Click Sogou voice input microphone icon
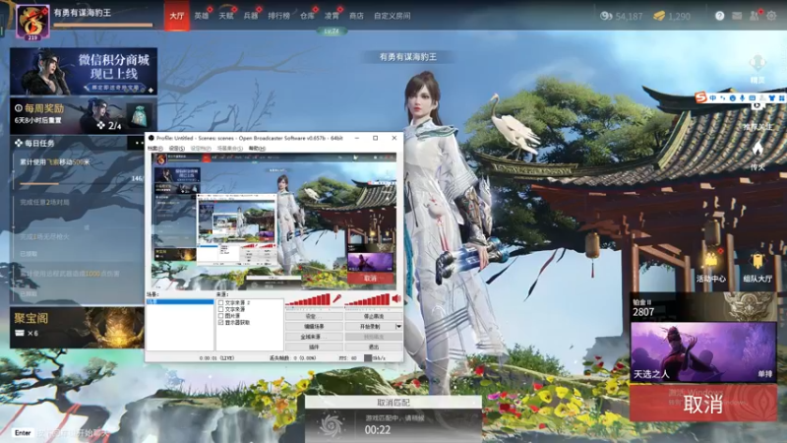This screenshot has height=443, width=787. (x=742, y=97)
